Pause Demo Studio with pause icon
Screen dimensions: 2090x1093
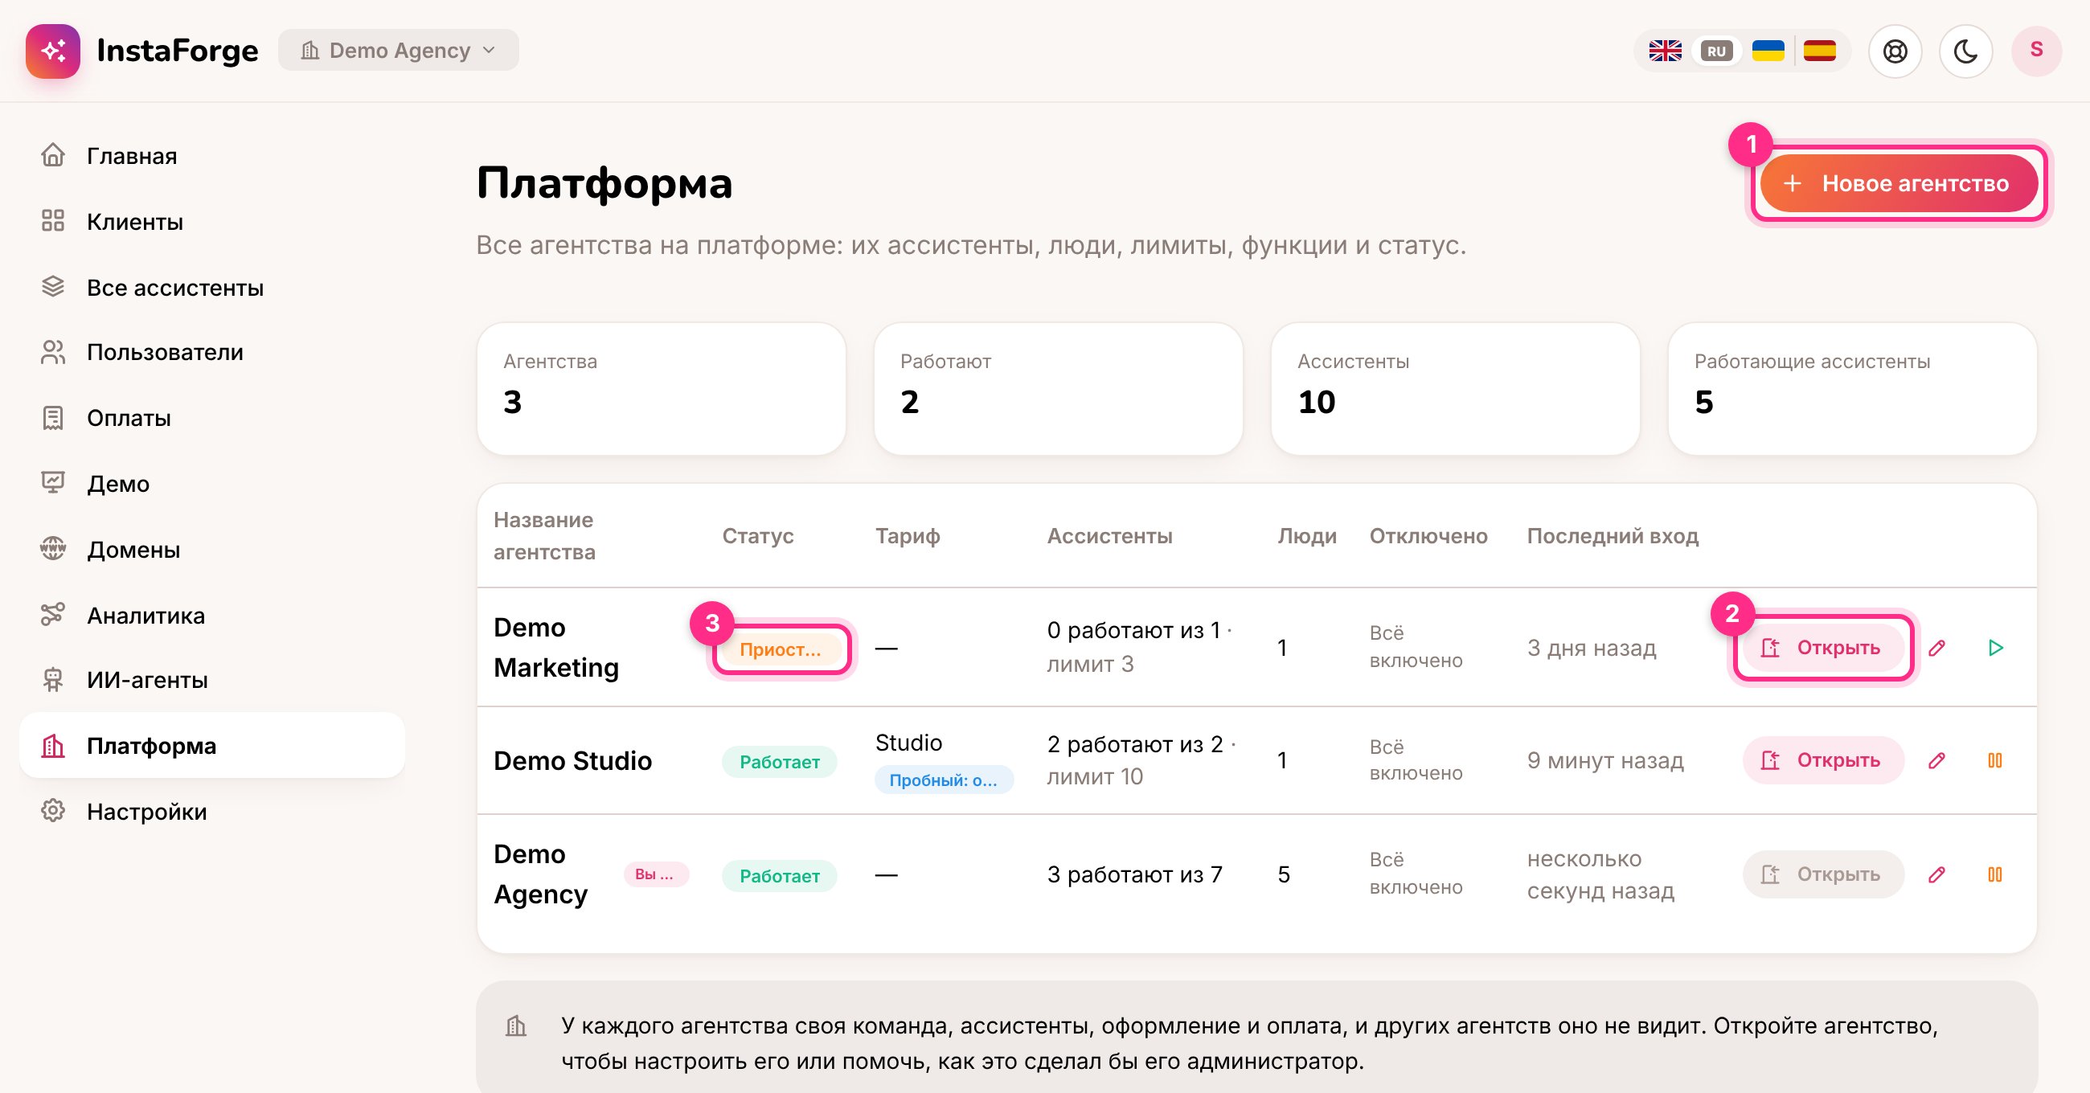(x=1995, y=760)
